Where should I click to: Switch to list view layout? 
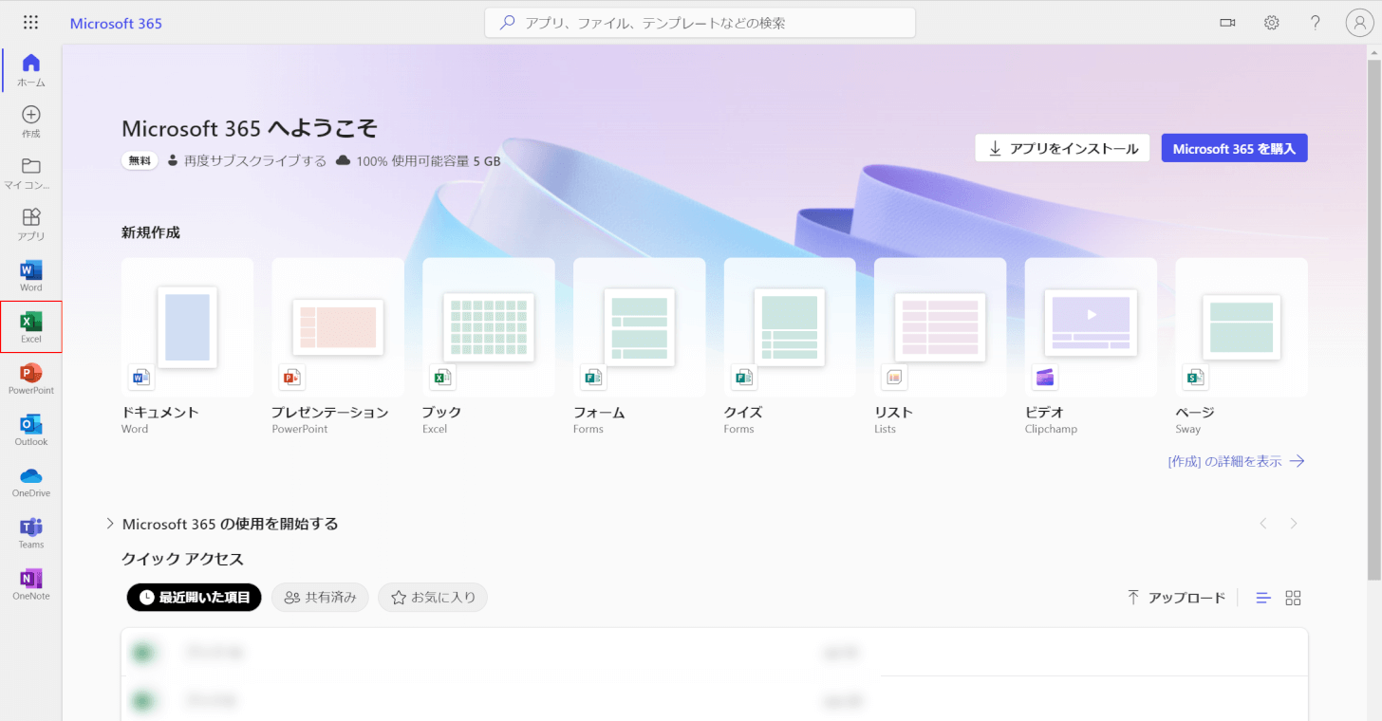[x=1263, y=598]
